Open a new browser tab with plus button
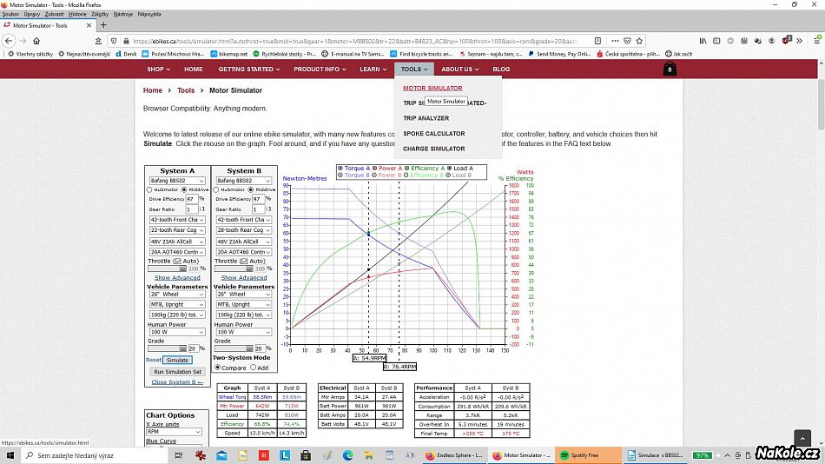Screen dimensions: 825x464 (x=104, y=25)
